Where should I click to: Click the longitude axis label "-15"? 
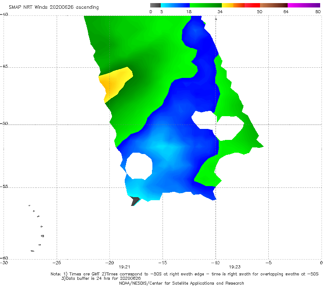tap(162, 263)
